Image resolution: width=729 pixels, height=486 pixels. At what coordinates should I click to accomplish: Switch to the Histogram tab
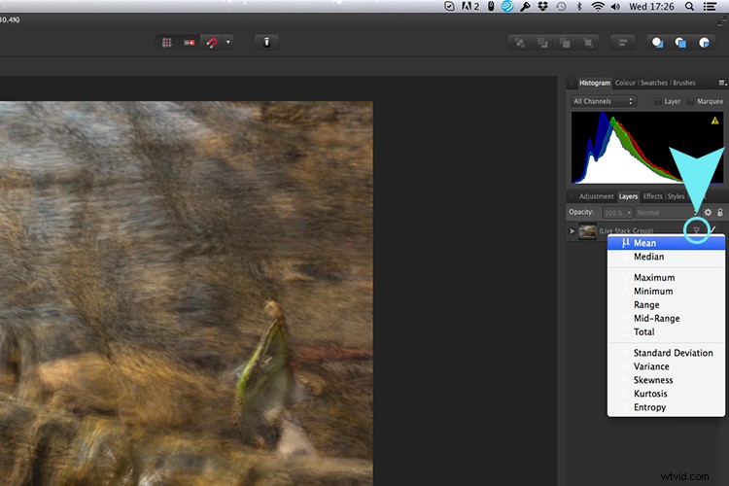[x=595, y=83]
